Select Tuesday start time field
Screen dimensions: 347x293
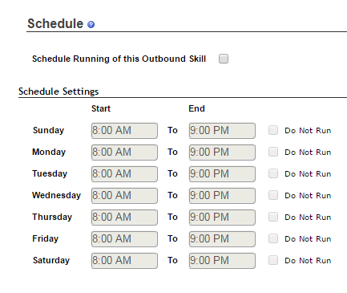(124, 174)
